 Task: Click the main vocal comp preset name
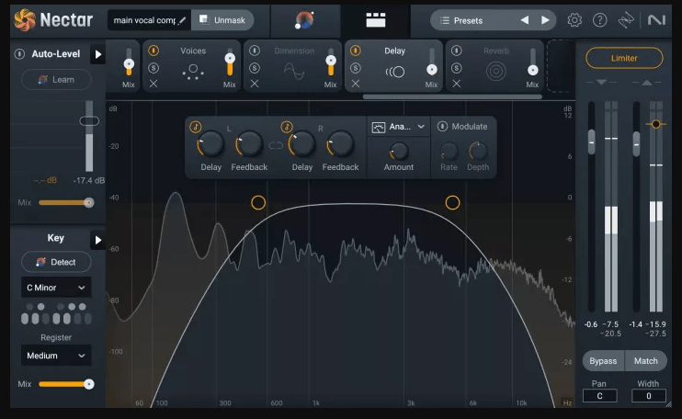pyautogui.click(x=144, y=20)
